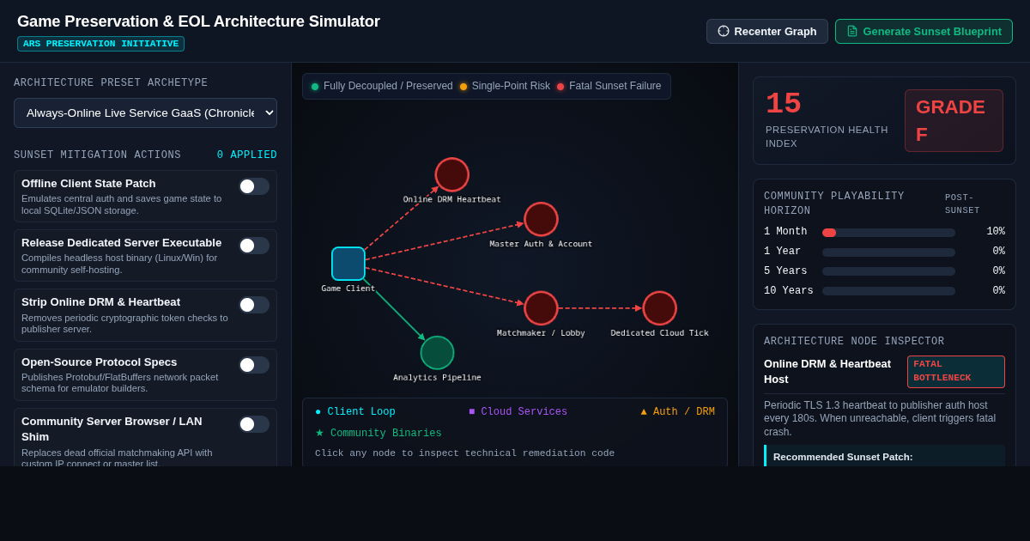Enable Release Dedicated Server Executable switch
1030x541 pixels.
point(254,246)
